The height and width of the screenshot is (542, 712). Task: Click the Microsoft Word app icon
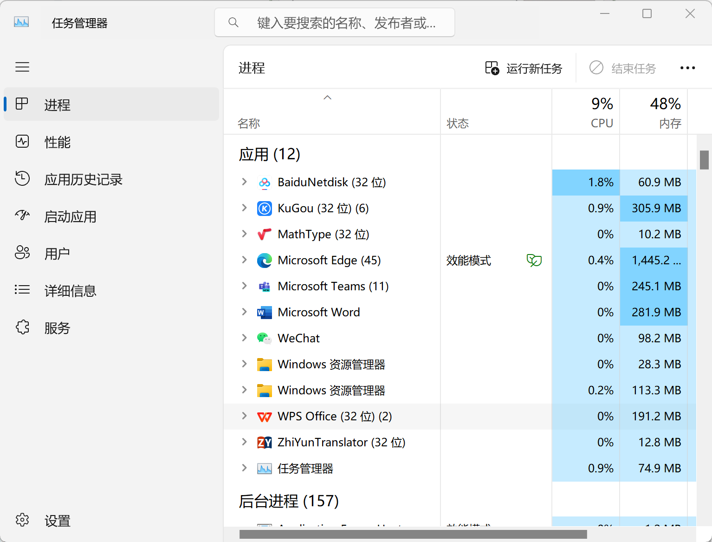tap(265, 313)
